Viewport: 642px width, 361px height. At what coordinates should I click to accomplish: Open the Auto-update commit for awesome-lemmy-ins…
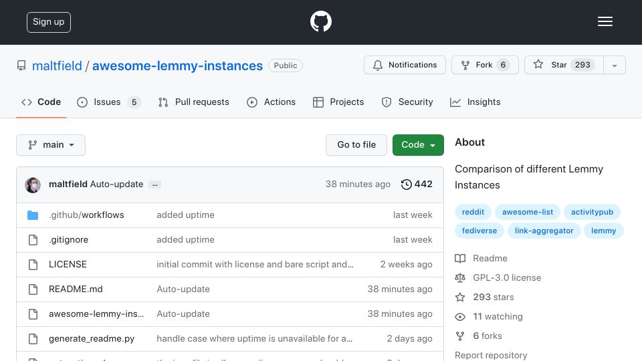pos(183,314)
